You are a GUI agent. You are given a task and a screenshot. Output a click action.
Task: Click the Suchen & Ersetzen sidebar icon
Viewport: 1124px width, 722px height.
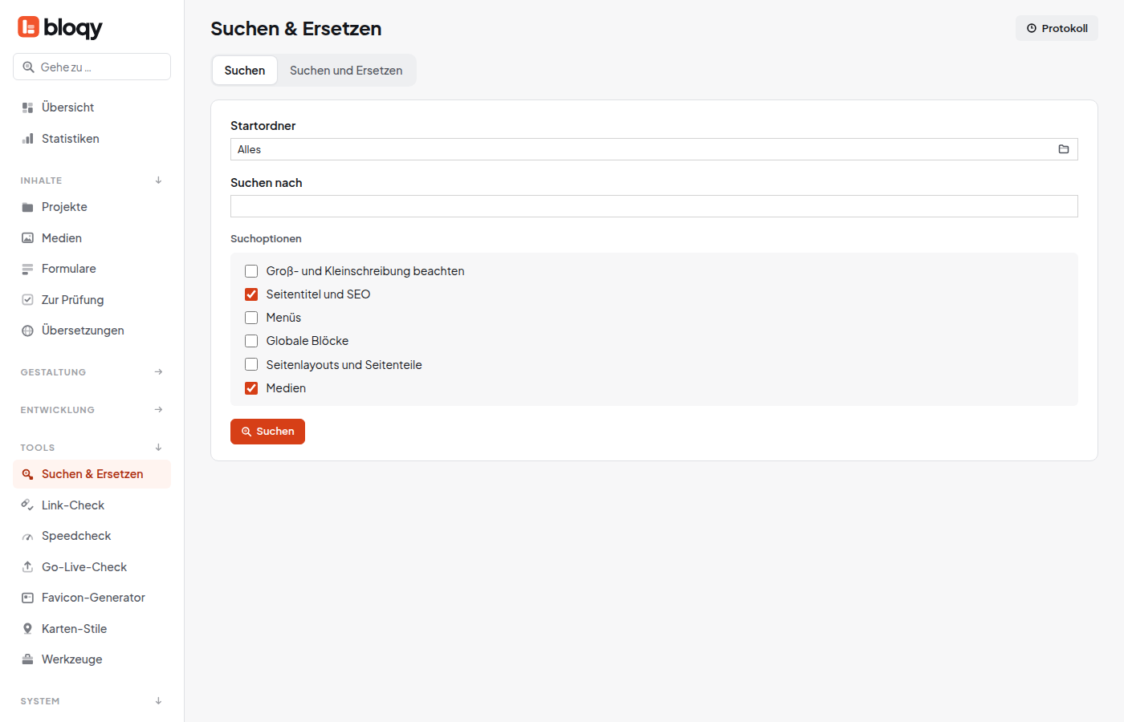click(27, 474)
